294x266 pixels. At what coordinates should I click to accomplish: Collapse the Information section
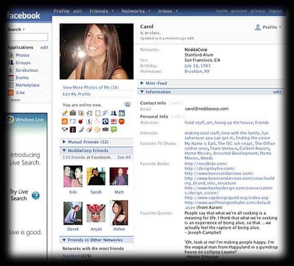[x=142, y=92]
